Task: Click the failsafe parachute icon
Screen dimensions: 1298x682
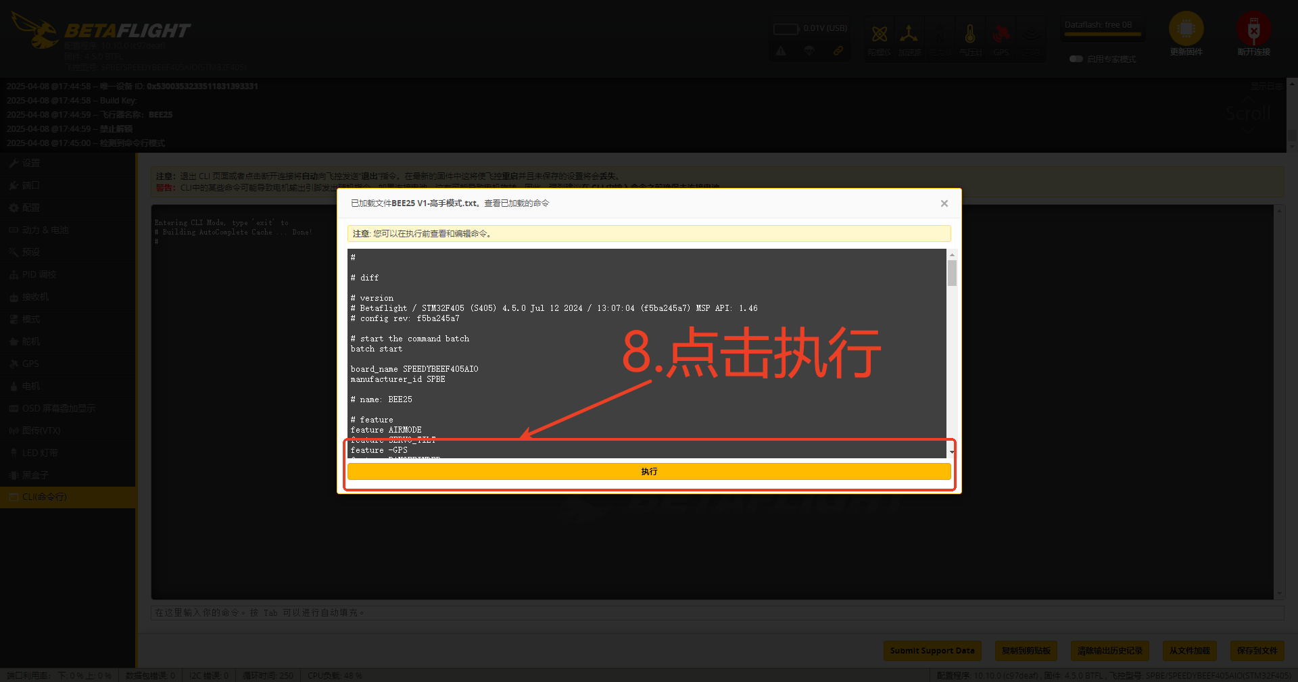Action: click(x=809, y=51)
